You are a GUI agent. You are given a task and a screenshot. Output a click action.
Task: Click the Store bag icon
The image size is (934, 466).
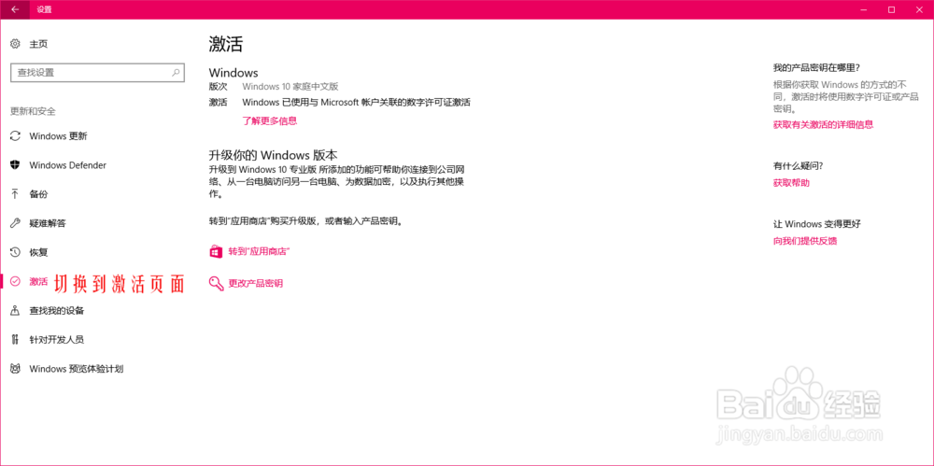point(216,251)
